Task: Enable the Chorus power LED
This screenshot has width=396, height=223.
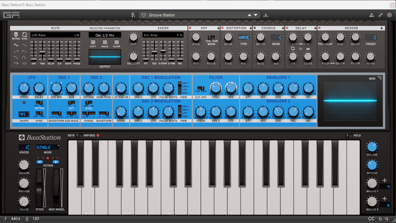Action: pos(255,28)
